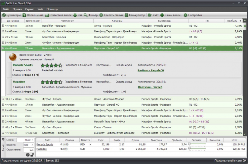
Task: Adjust the Перевес slider for Марафон
Action: pos(189,148)
